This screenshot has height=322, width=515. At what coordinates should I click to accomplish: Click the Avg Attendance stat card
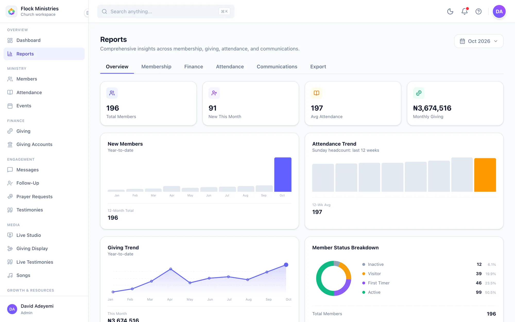(353, 104)
